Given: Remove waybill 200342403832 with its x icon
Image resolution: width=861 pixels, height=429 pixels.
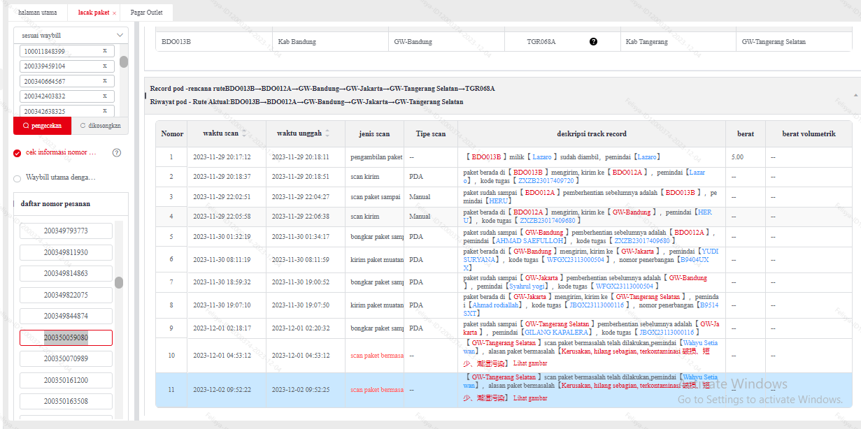Looking at the screenshot, I should [x=105, y=96].
